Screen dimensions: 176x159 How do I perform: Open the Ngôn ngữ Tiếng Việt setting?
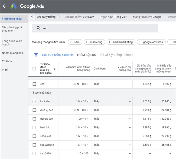pyautogui.click(x=113, y=17)
